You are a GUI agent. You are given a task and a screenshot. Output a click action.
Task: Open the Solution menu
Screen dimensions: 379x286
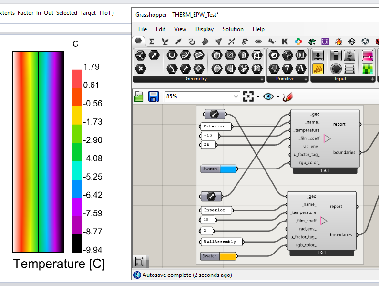click(233, 29)
